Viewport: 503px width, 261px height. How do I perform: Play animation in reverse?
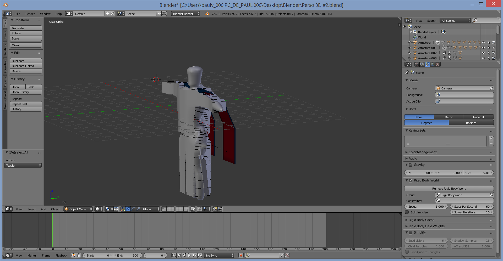(x=184, y=255)
